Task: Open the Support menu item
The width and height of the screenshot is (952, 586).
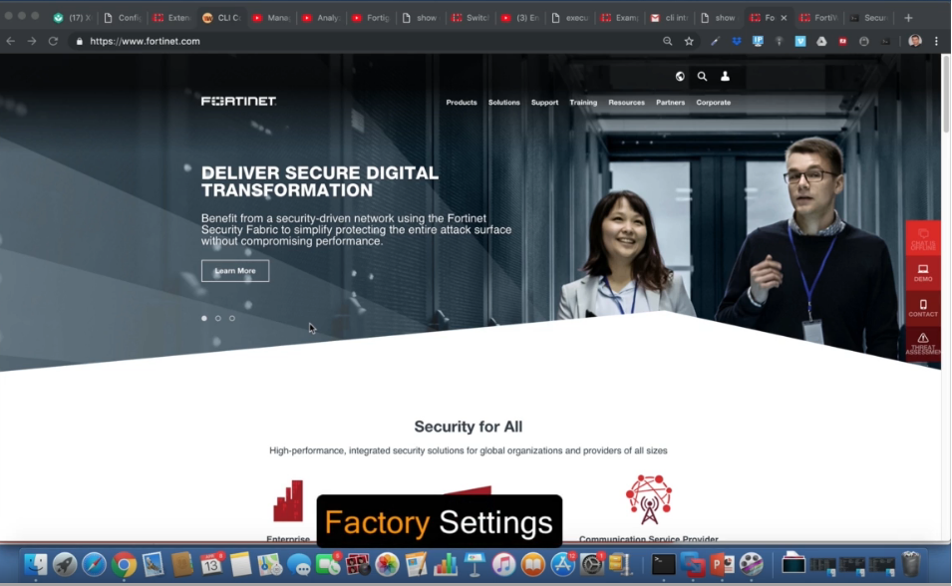Action: point(544,103)
